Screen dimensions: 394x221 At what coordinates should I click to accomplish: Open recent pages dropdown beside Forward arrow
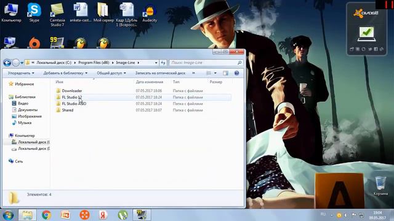[x=22, y=63]
